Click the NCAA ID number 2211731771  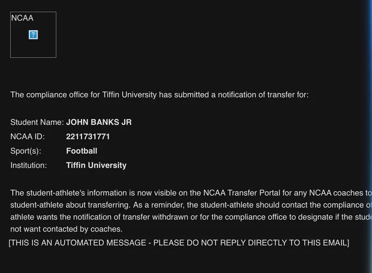click(88, 137)
